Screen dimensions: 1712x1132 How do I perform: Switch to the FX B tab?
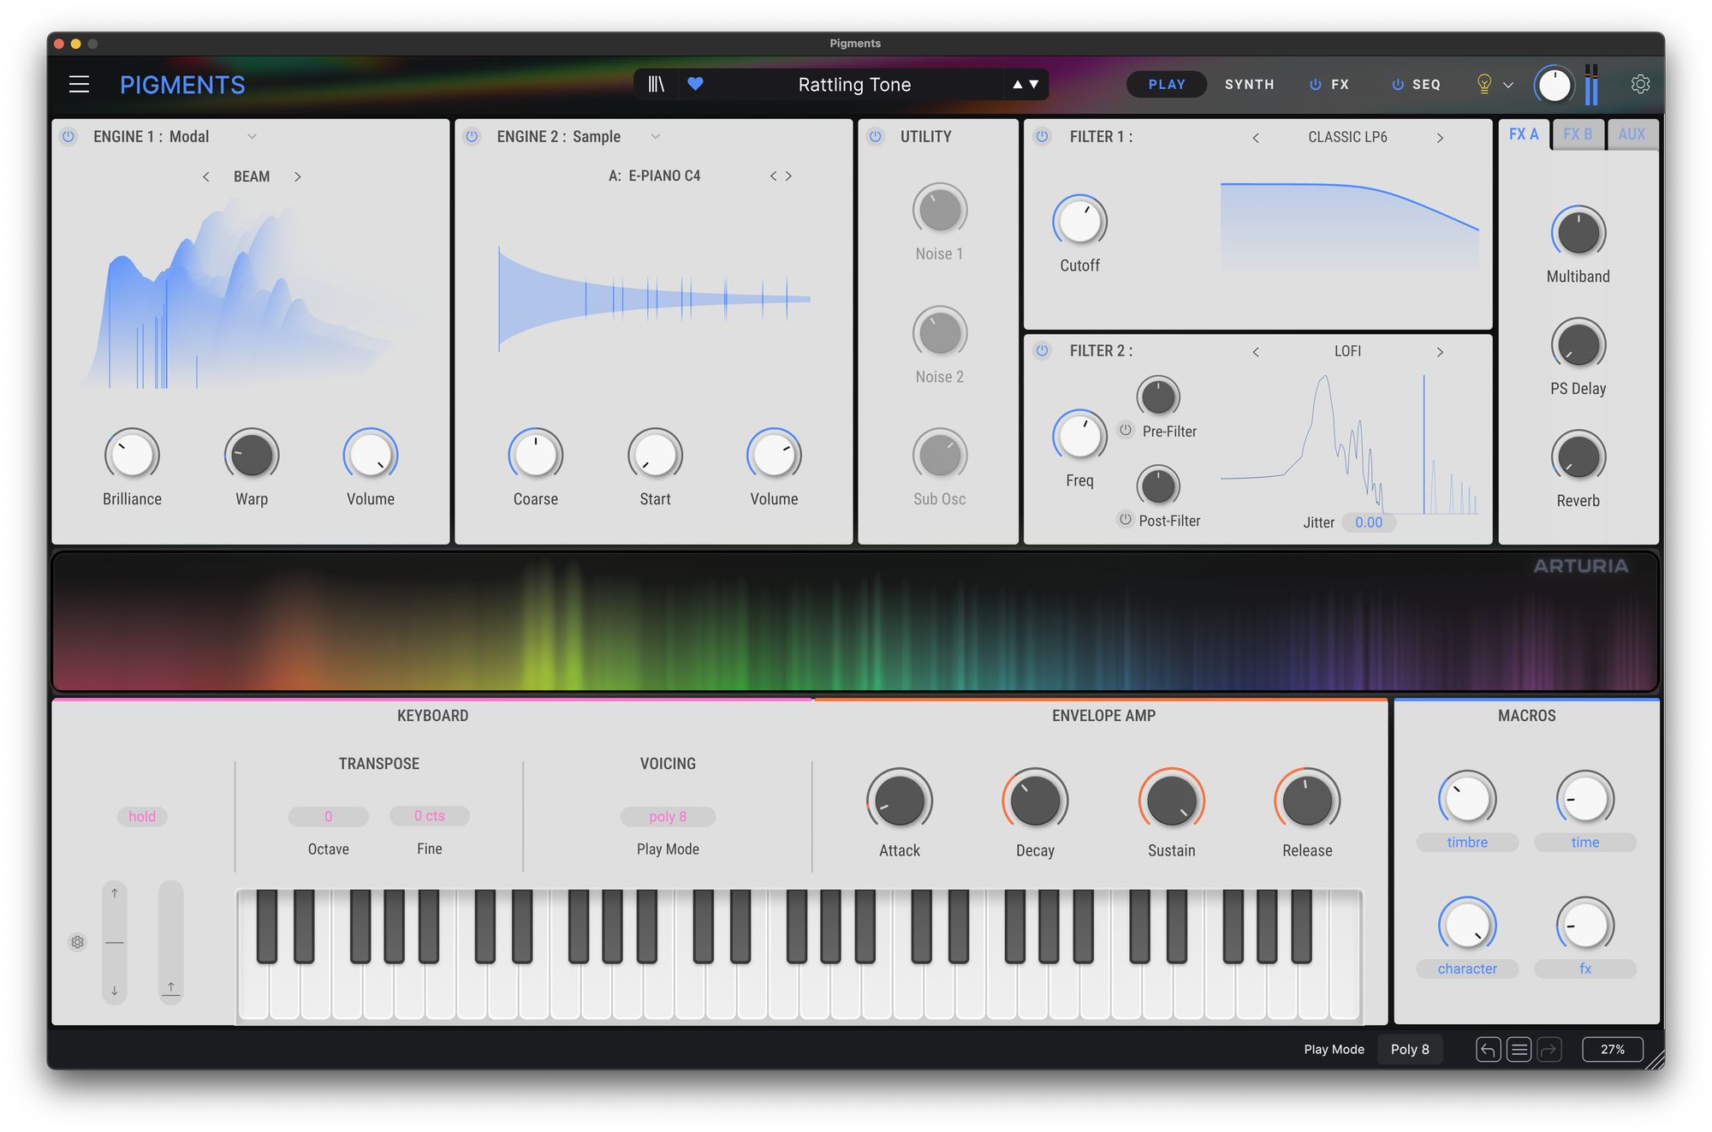point(1577,134)
